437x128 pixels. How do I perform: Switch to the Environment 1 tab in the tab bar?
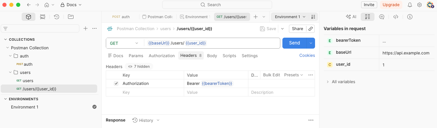point(194,16)
